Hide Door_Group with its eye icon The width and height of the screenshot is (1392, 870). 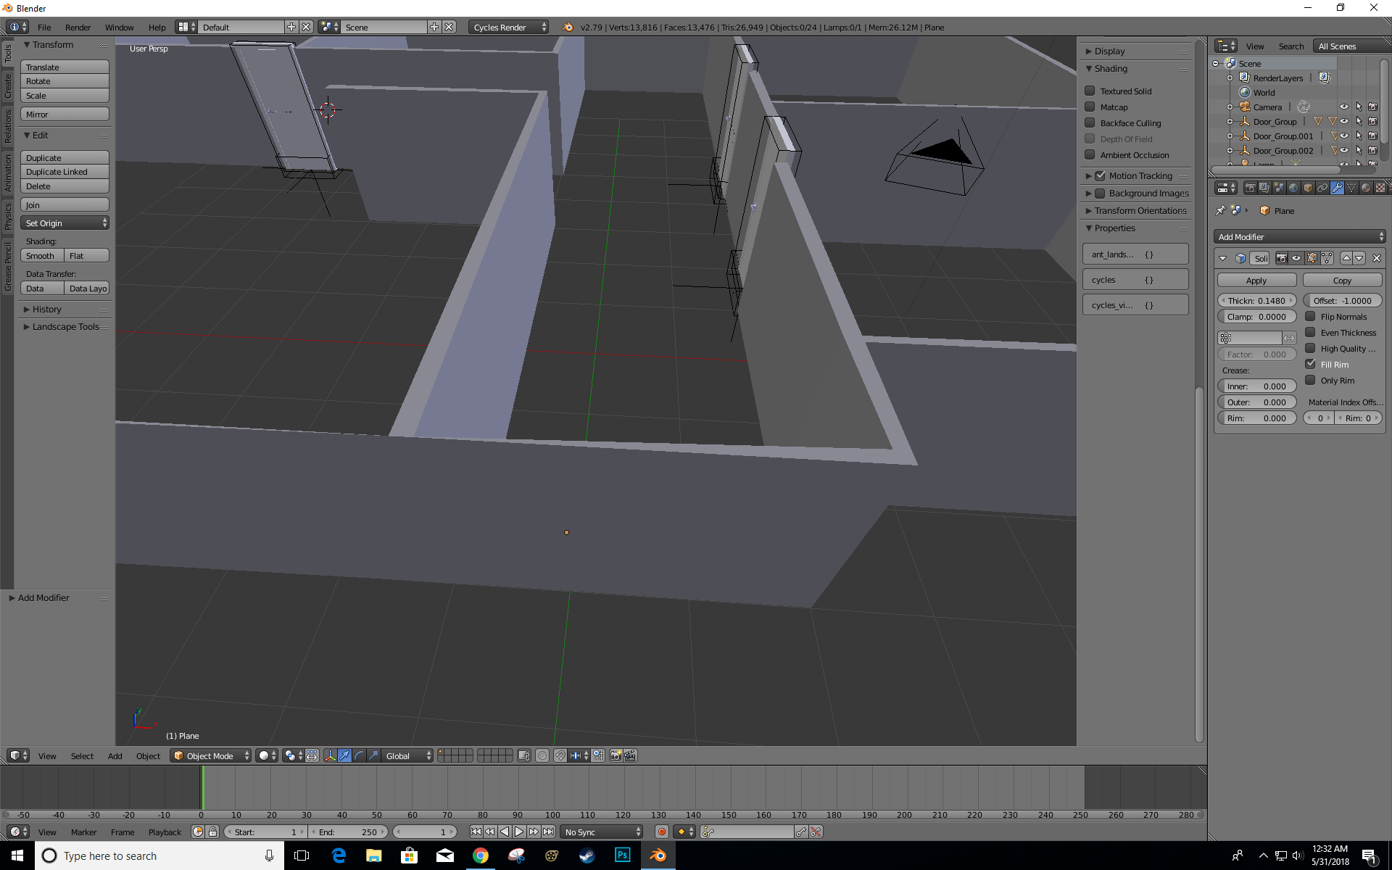(x=1343, y=121)
